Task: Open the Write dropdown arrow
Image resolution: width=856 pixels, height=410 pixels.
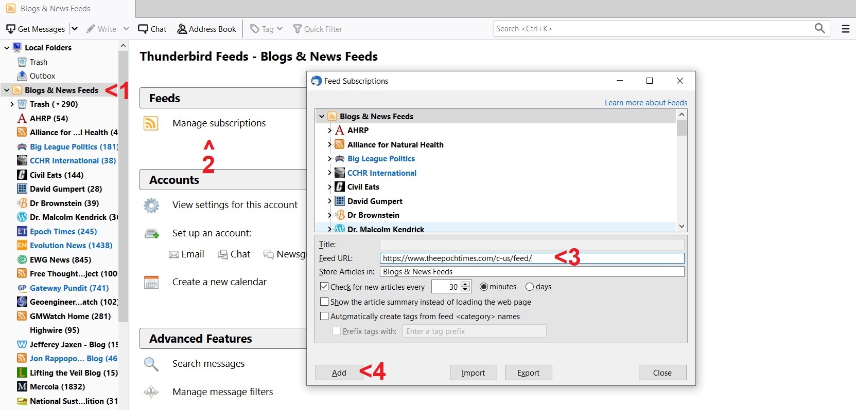Action: pos(126,29)
